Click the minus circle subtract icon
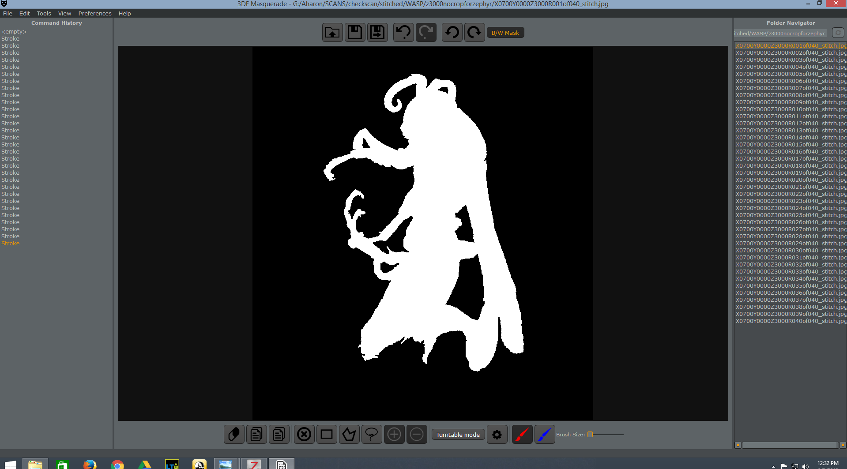This screenshot has width=847, height=469. 417,435
